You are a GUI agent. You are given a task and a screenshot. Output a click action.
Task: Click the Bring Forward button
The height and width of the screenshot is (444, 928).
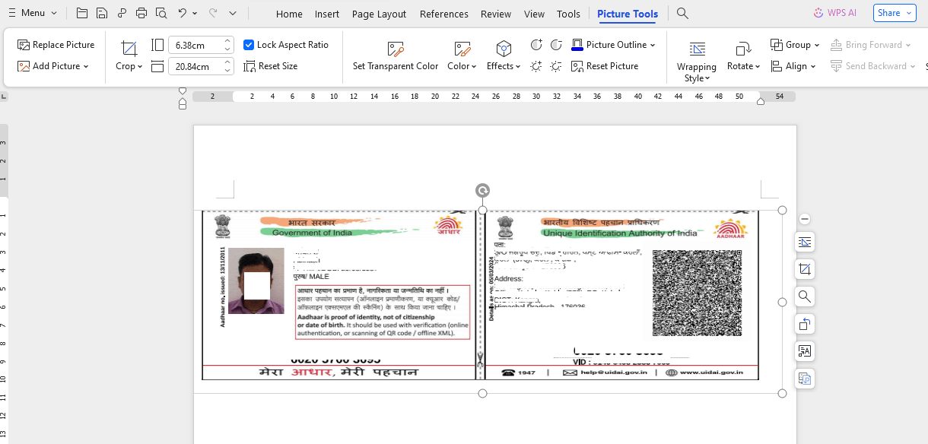click(871, 45)
